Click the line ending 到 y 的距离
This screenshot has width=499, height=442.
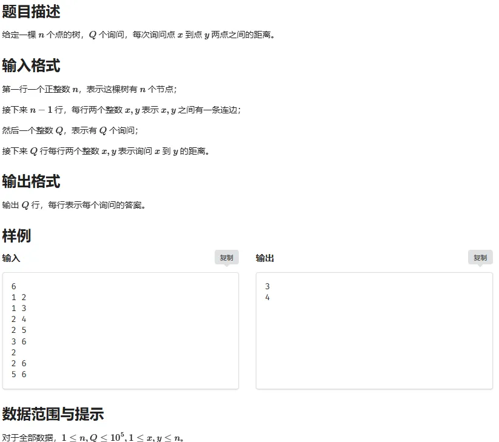[x=105, y=151]
